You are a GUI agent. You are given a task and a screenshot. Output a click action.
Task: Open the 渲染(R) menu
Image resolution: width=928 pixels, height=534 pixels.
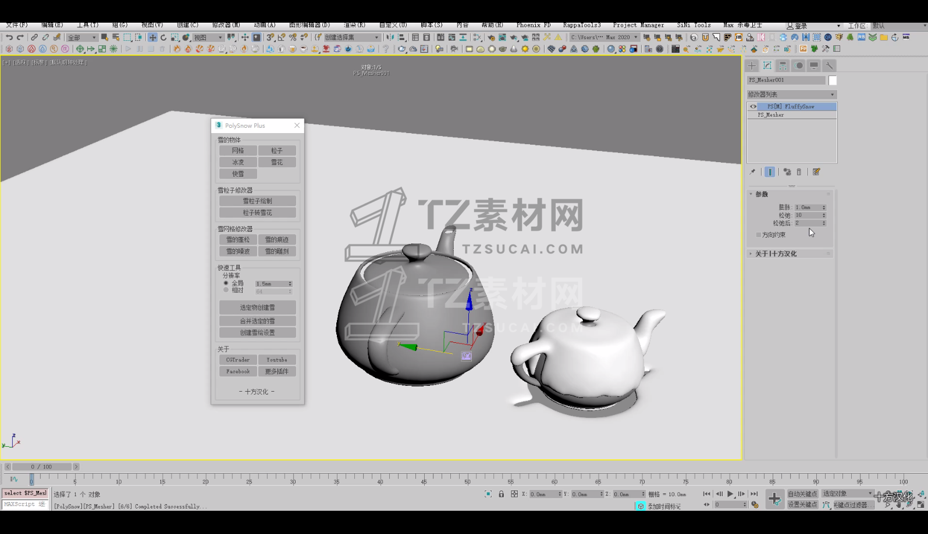coord(354,26)
